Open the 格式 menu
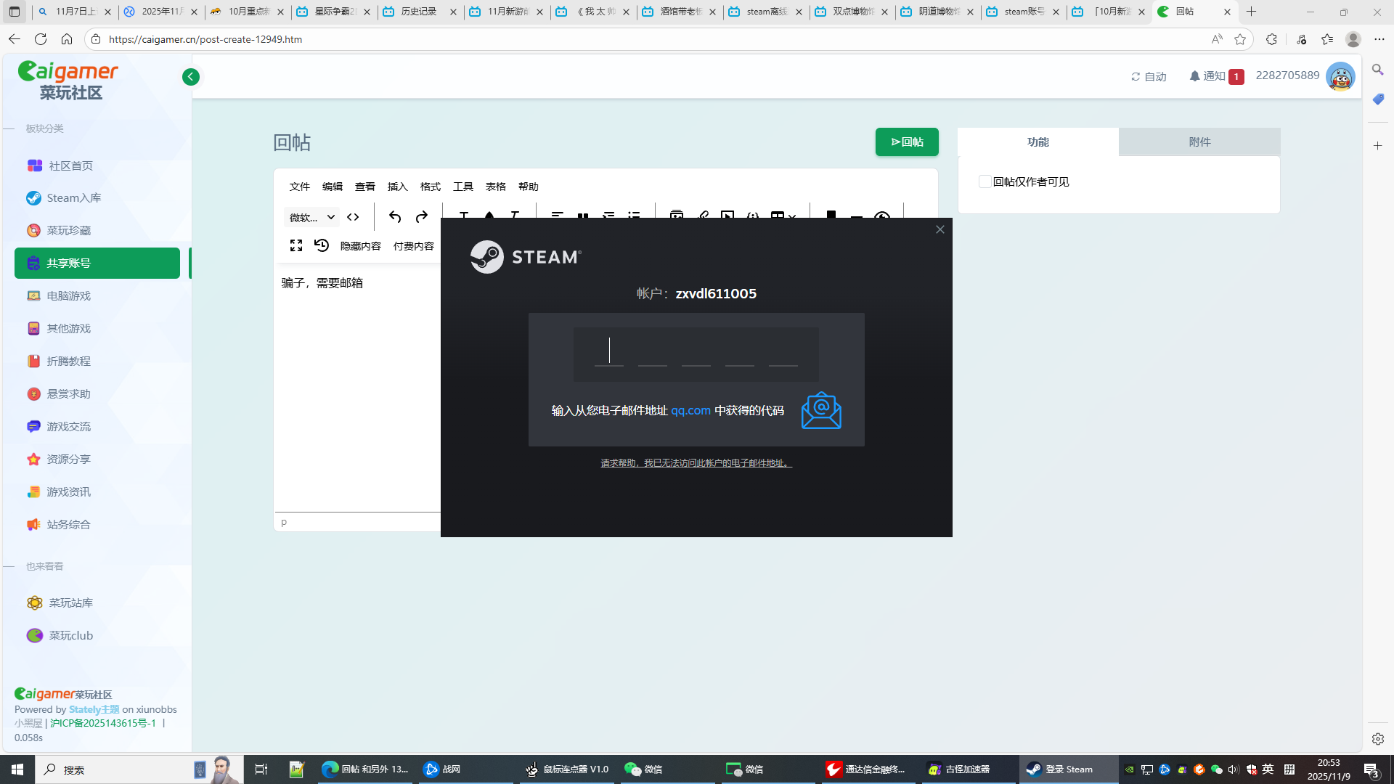Image resolution: width=1394 pixels, height=784 pixels. click(430, 187)
